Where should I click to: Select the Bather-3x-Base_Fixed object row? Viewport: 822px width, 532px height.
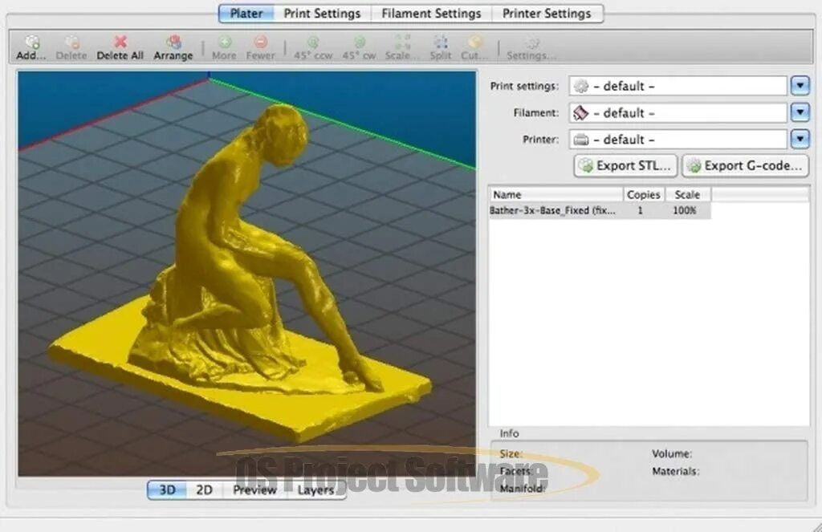click(x=600, y=211)
